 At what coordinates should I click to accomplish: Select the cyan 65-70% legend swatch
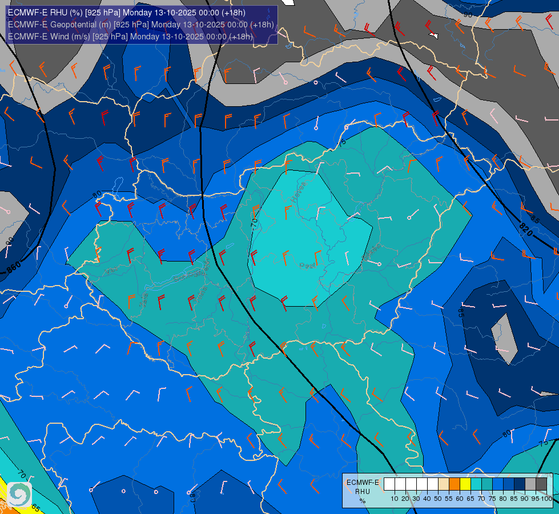tap(476, 484)
